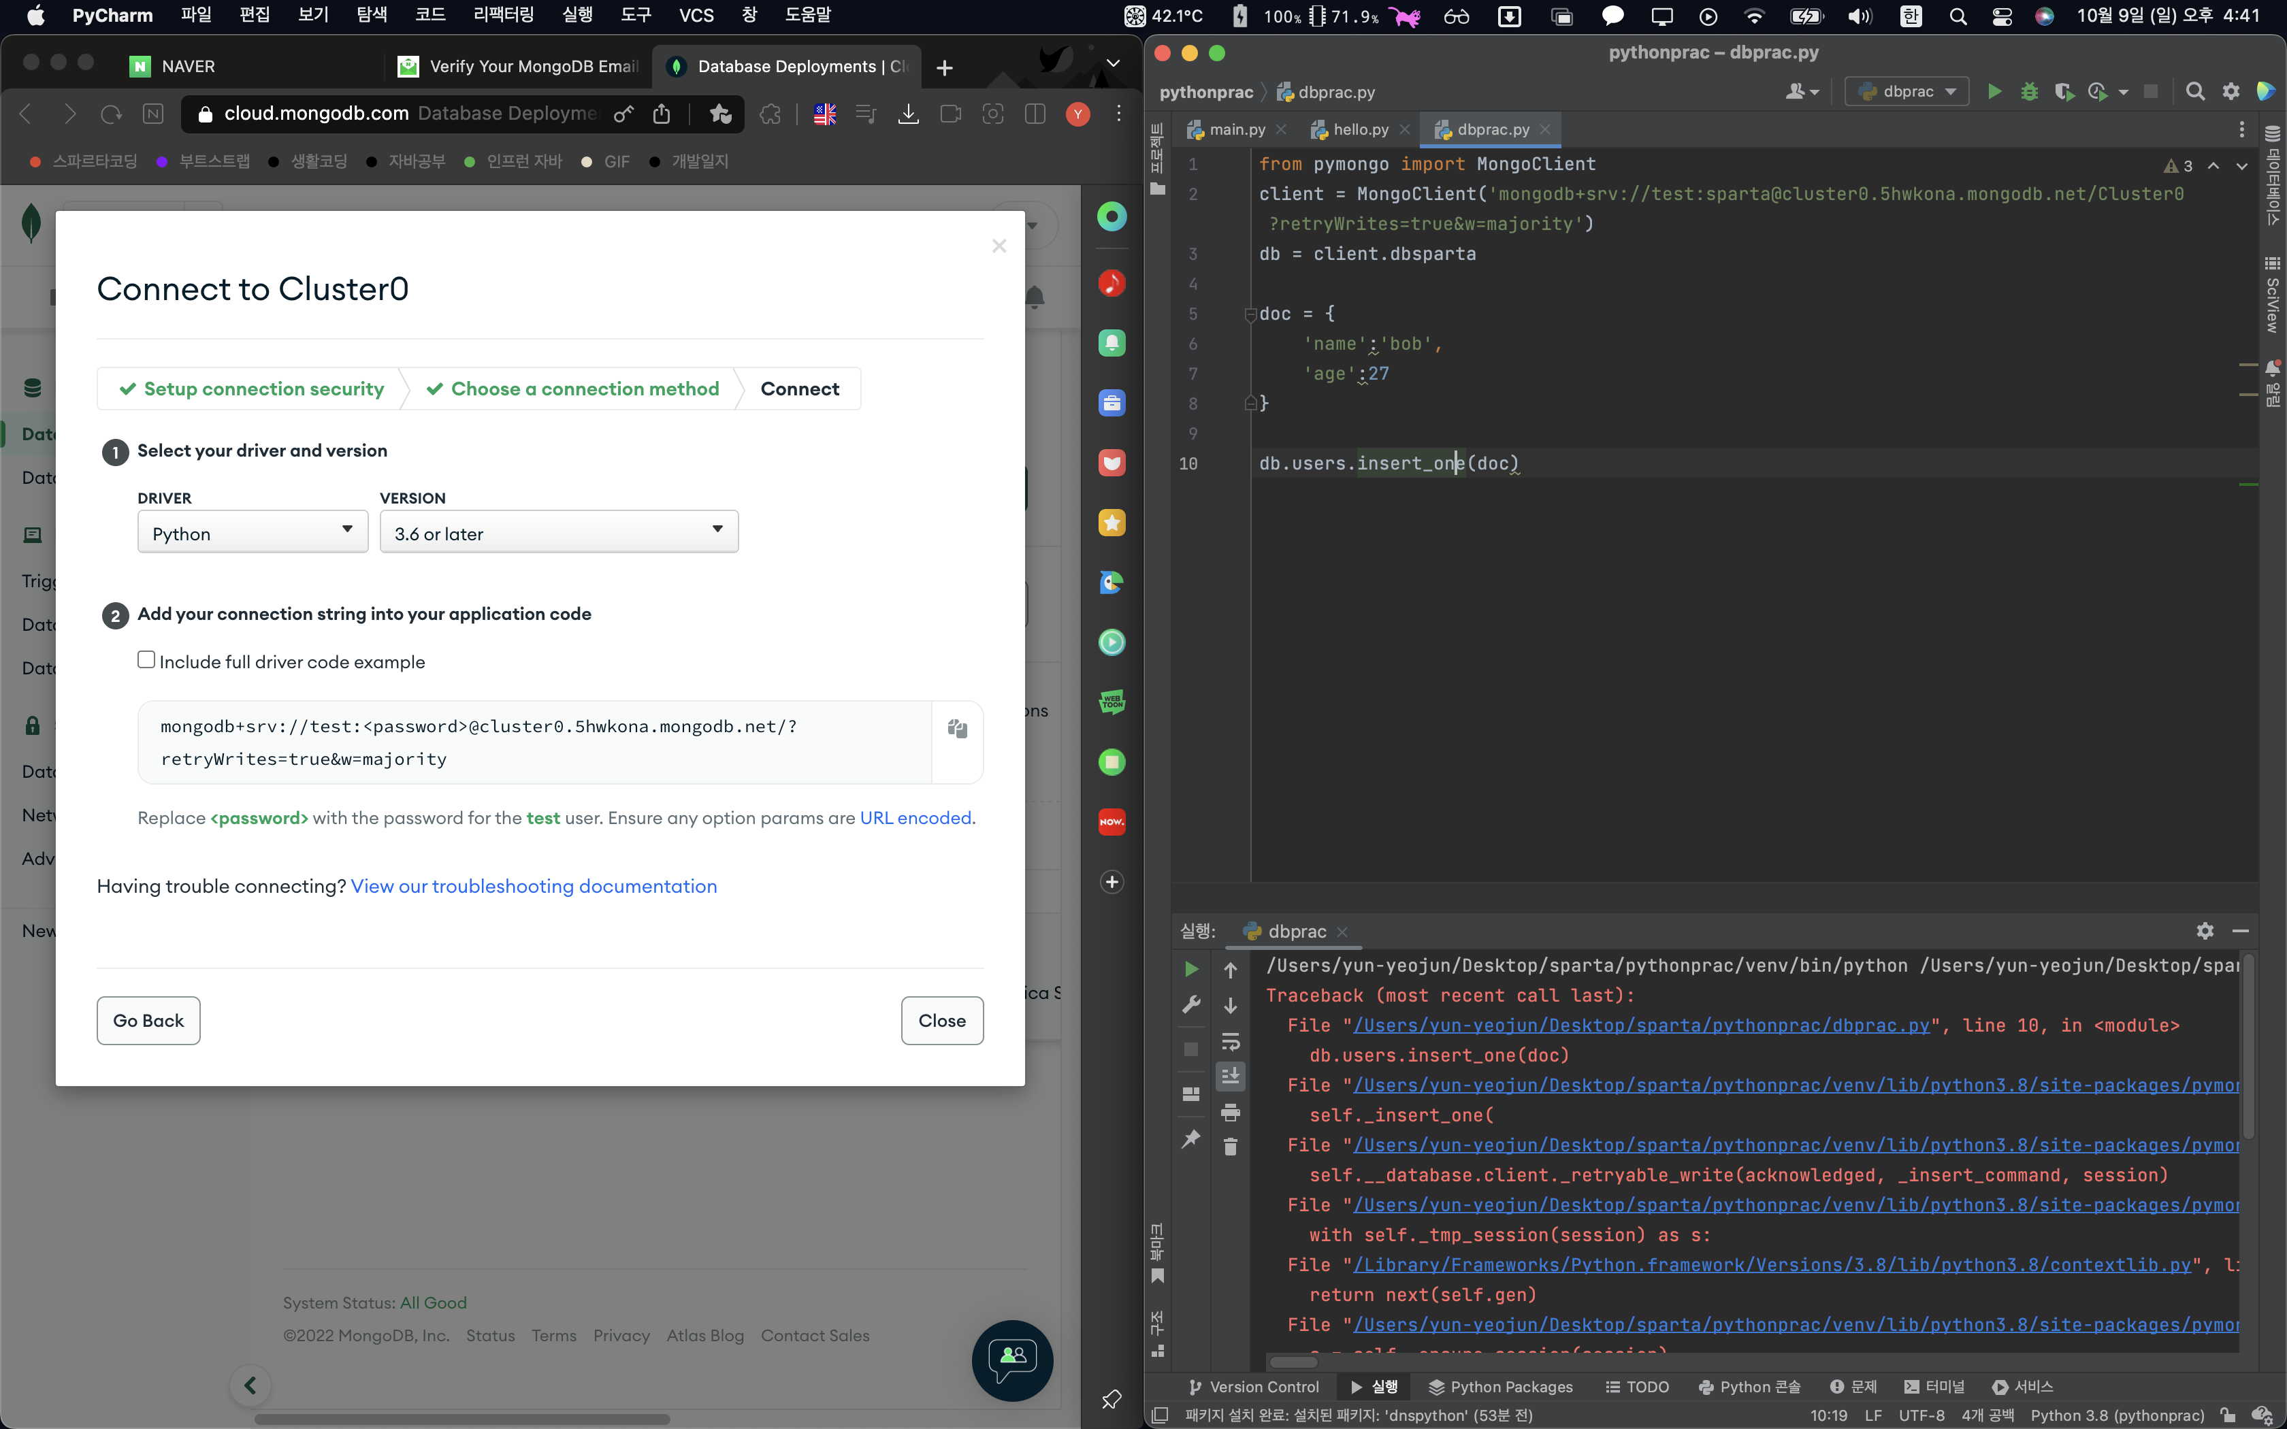2287x1429 pixels.
Task: Open macOS Control Center
Action: pos(2002,16)
